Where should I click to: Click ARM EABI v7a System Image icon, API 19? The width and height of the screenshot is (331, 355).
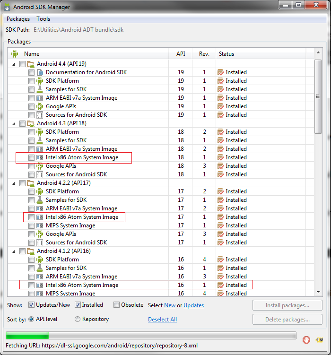coord(40,98)
